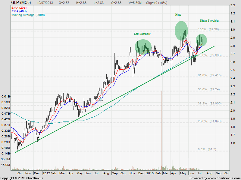Click the 0.61B volume axis label
This screenshot has width=241, height=180.
(x=6, y=96)
